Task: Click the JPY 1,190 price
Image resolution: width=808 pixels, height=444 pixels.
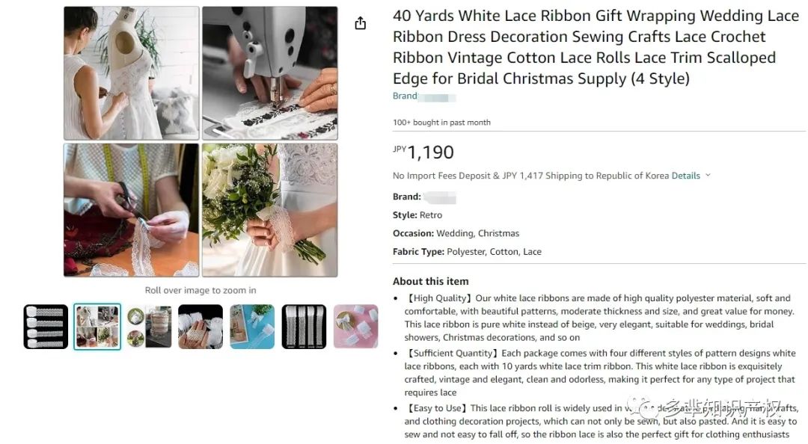Action: click(x=423, y=152)
